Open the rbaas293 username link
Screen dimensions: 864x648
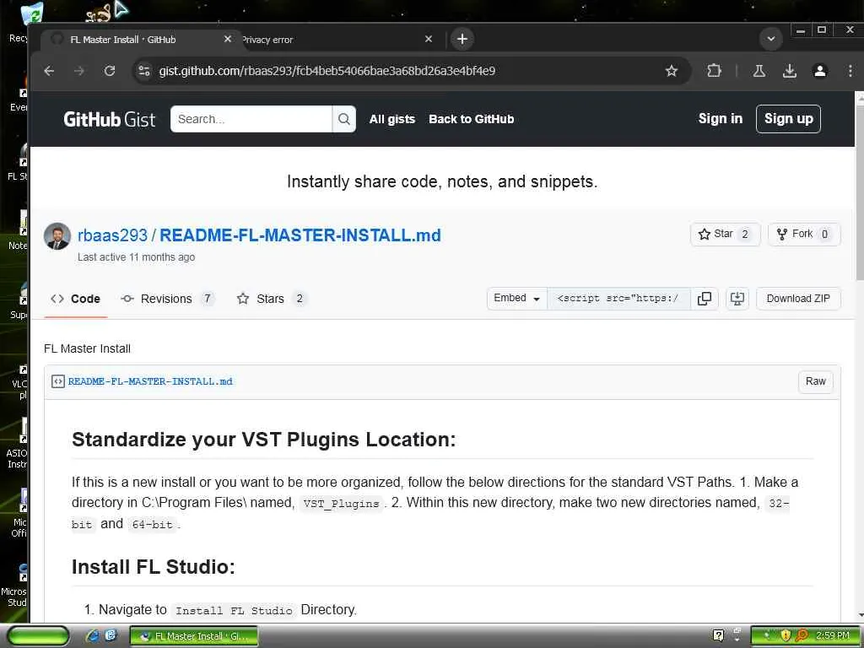click(112, 235)
